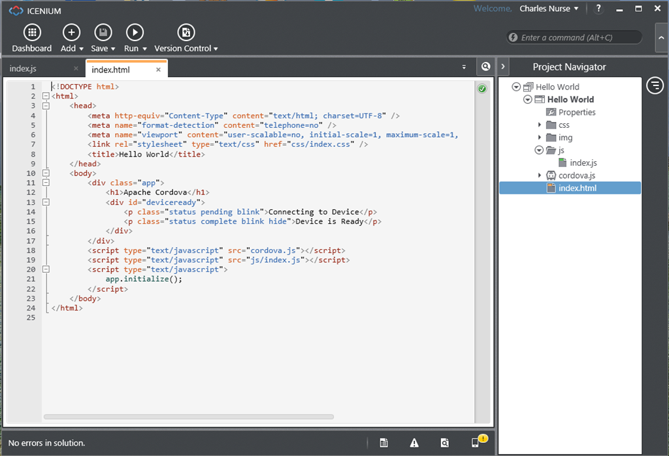Open the Add dropdown arrow
The height and width of the screenshot is (456, 669).
click(81, 49)
